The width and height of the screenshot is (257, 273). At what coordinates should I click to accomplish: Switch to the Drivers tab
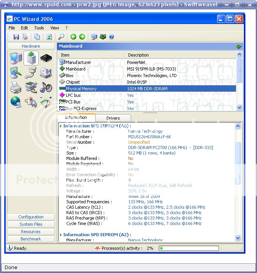113,118
